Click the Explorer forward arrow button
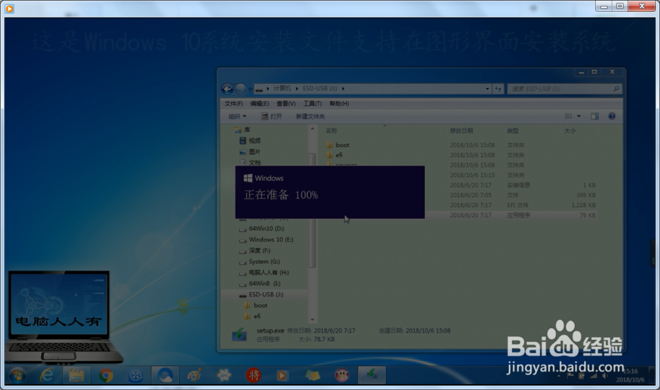Image resolution: width=660 pixels, height=390 pixels. [241, 89]
